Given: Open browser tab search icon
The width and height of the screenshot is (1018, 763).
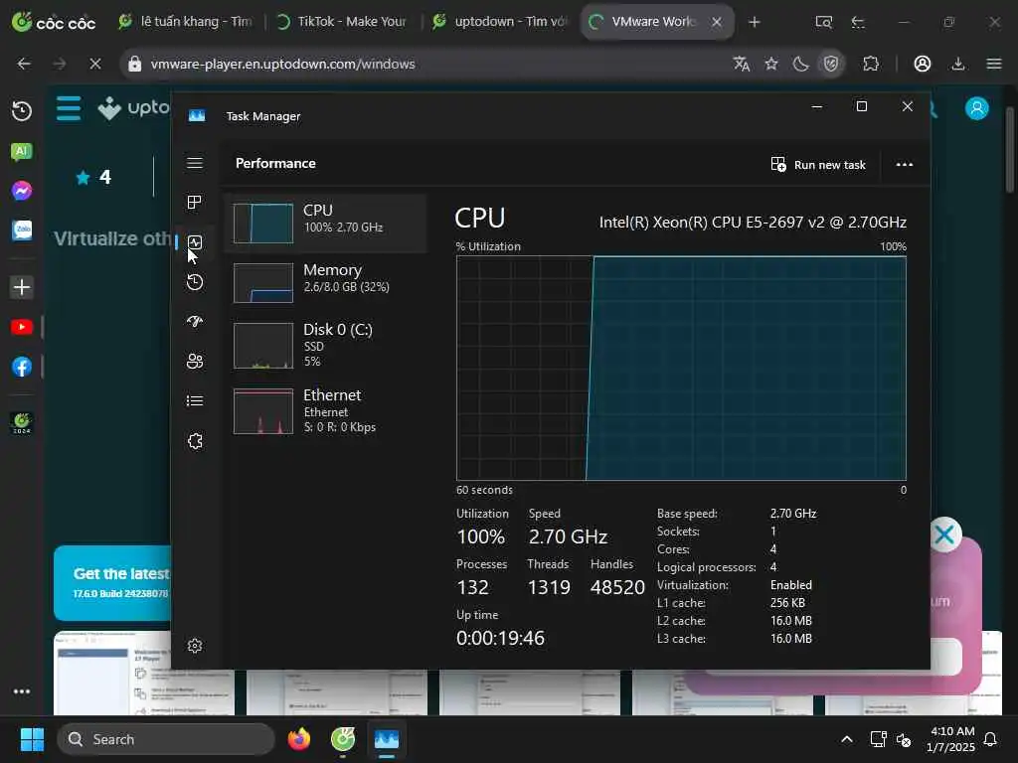Looking at the screenshot, I should point(823,22).
